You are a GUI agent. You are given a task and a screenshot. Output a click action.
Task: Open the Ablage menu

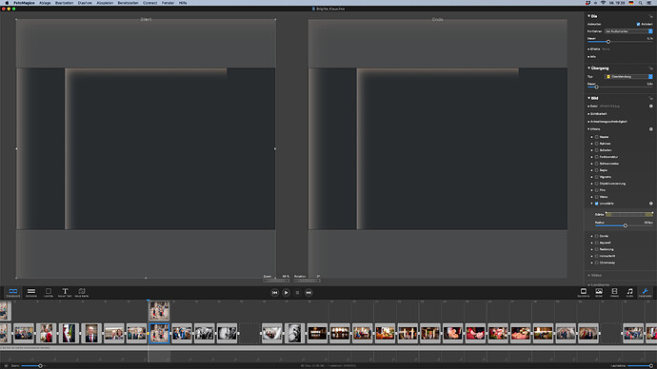coord(45,3)
